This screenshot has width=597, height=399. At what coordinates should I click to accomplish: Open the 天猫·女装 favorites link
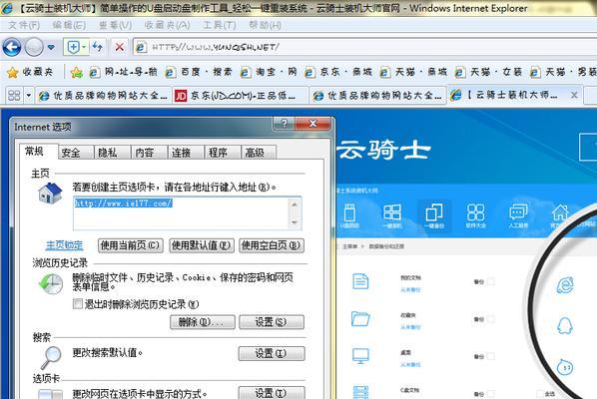tap(488, 72)
